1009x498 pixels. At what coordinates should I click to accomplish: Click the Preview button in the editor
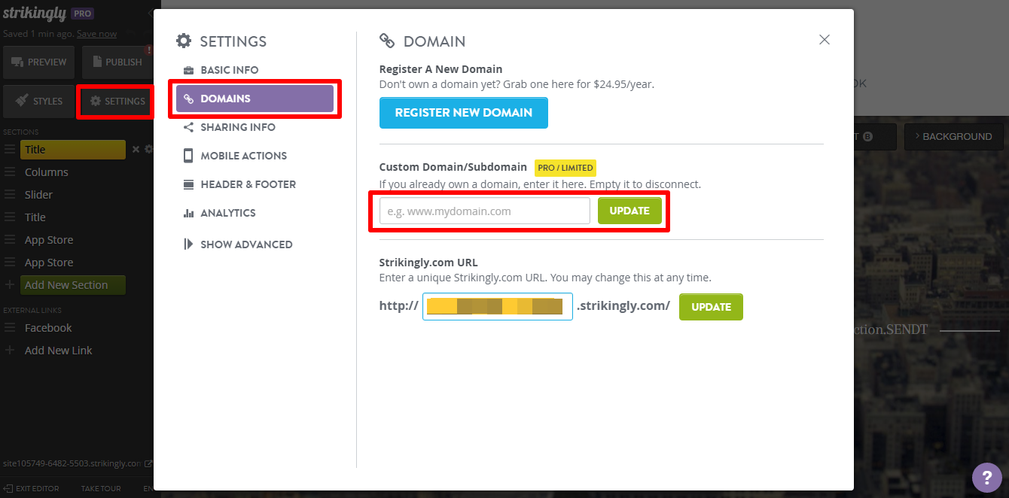(38, 62)
